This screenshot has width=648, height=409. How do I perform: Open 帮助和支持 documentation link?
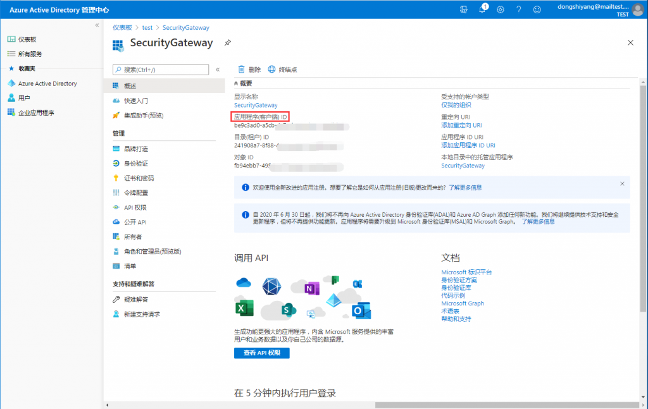pyautogui.click(x=456, y=319)
